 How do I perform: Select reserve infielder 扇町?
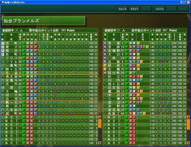(11, 114)
